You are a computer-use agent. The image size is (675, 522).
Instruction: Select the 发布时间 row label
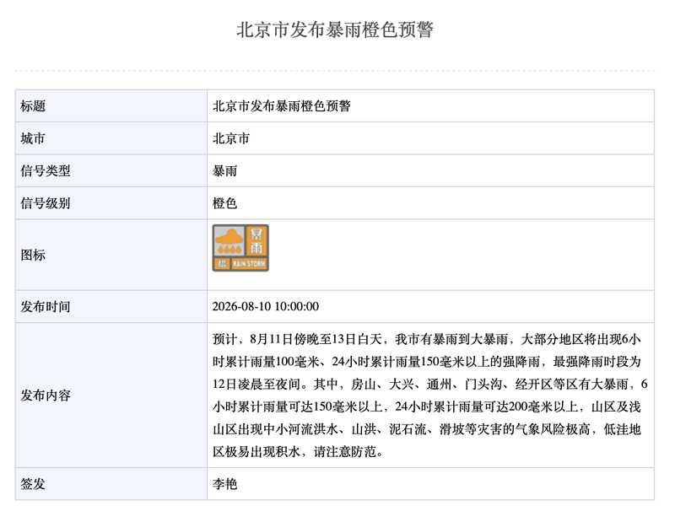pyautogui.click(x=46, y=306)
